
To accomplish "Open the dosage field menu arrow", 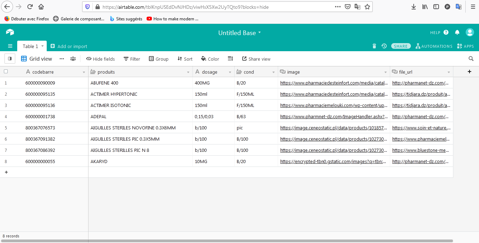I will click(230, 72).
